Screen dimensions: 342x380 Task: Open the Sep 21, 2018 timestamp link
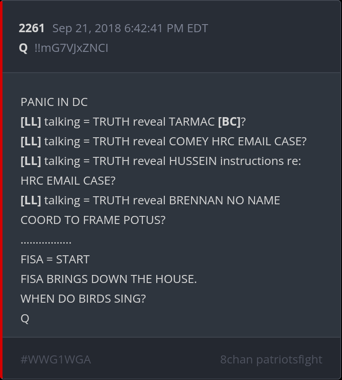[130, 28]
